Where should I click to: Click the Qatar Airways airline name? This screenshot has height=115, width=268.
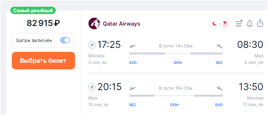pos(121,24)
